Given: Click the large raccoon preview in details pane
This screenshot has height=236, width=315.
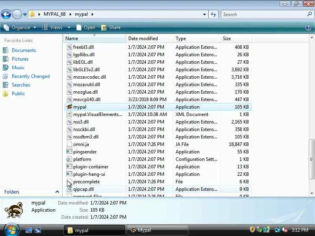Looking at the screenshot, I should (x=14, y=210).
